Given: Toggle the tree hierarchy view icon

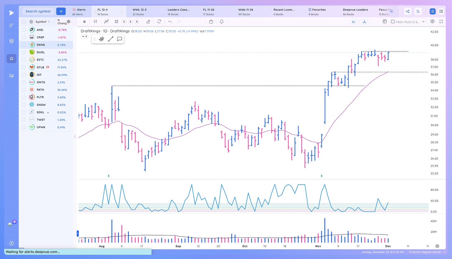Looking at the screenshot, I should click(364, 22).
